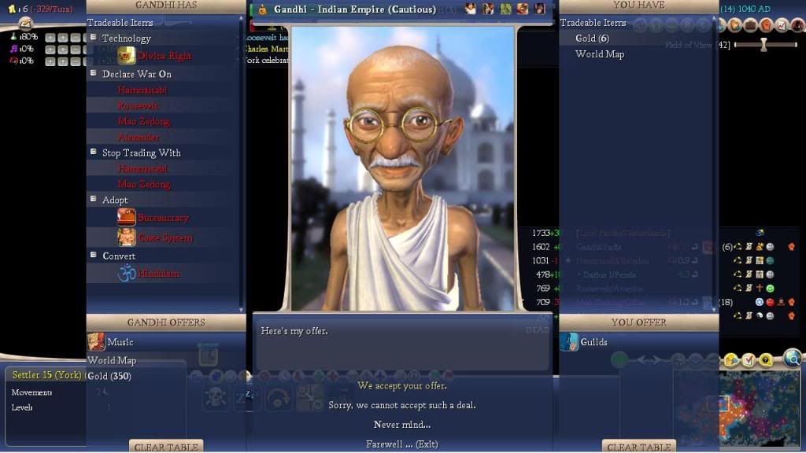Choose 'We accept your offer.'
This screenshot has width=806, height=453.
402,385
